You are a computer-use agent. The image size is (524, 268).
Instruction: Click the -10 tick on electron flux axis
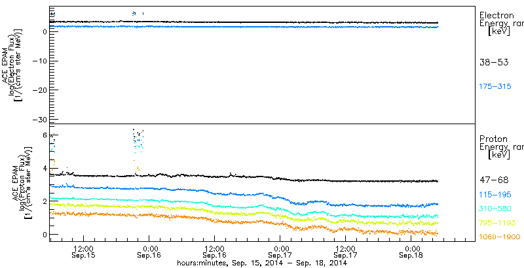(39, 61)
